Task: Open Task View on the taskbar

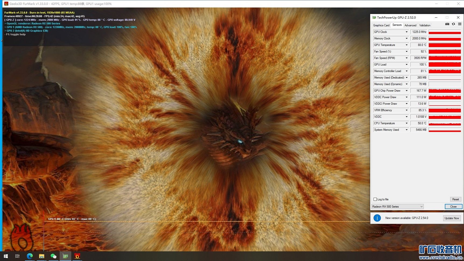Action: 17,256
